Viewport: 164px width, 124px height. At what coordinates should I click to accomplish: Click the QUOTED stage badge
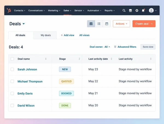(66, 81)
